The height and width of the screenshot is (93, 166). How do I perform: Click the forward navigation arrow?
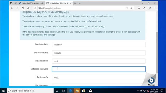pos(17,8)
